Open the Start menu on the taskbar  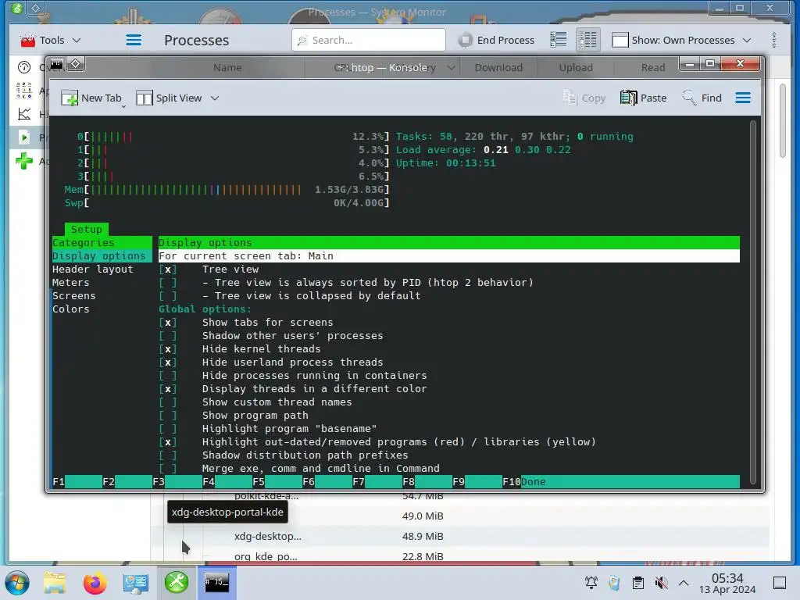click(17, 583)
